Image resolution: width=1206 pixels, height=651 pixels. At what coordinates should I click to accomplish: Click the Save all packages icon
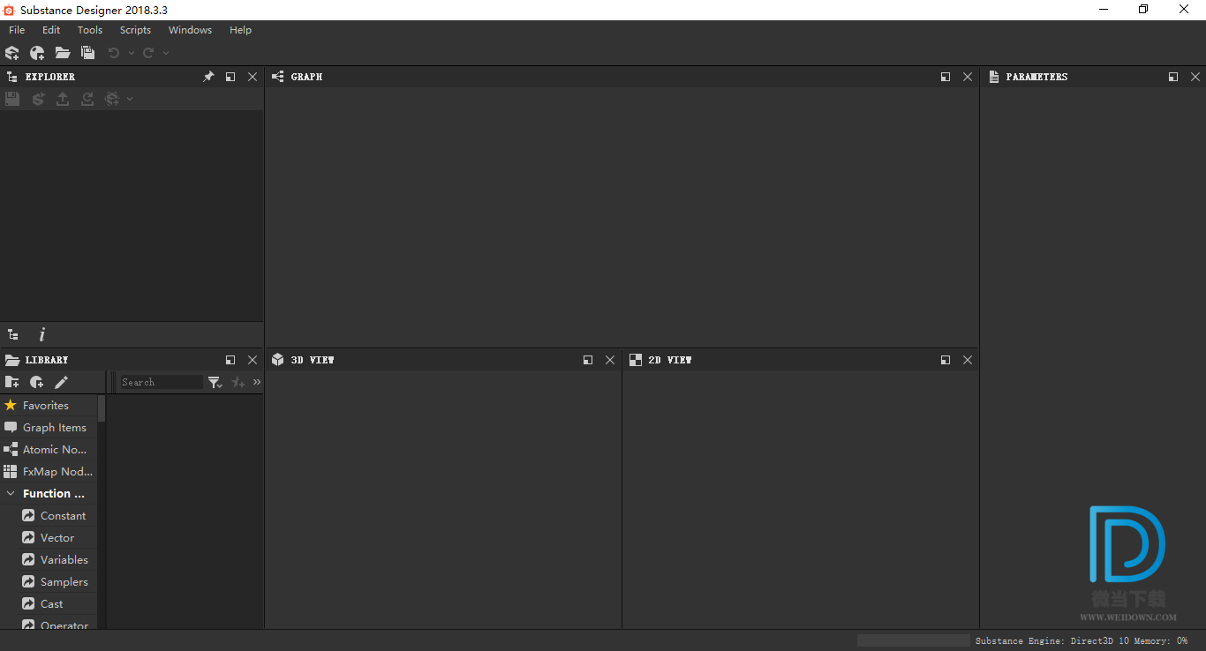(x=87, y=53)
